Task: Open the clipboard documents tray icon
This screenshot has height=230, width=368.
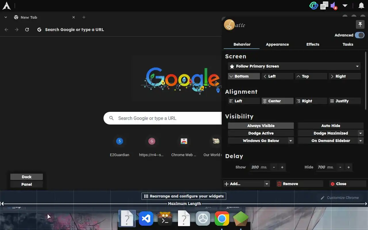Action: [324, 6]
